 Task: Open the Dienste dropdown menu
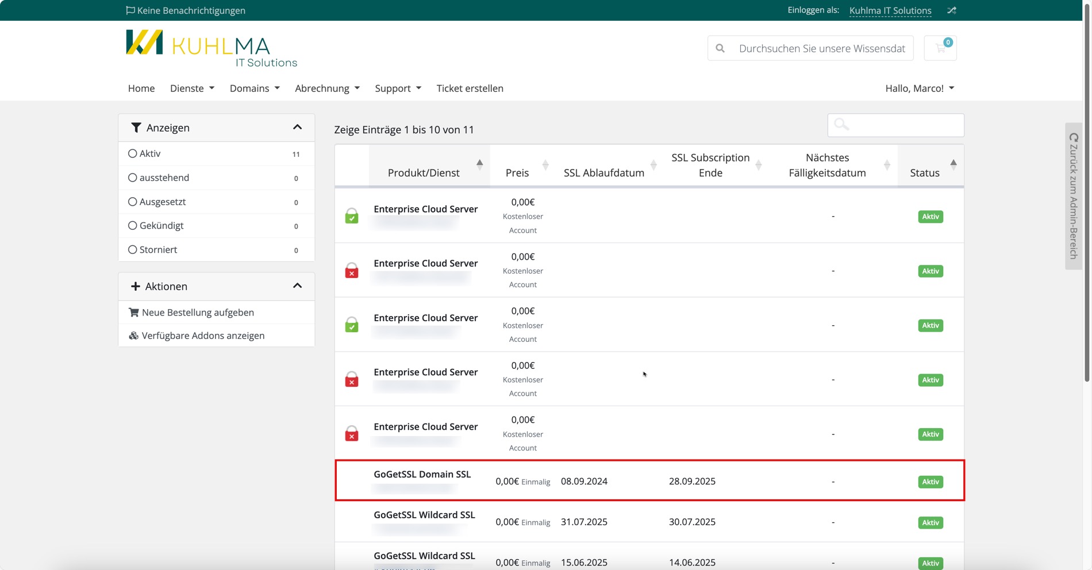[192, 88]
